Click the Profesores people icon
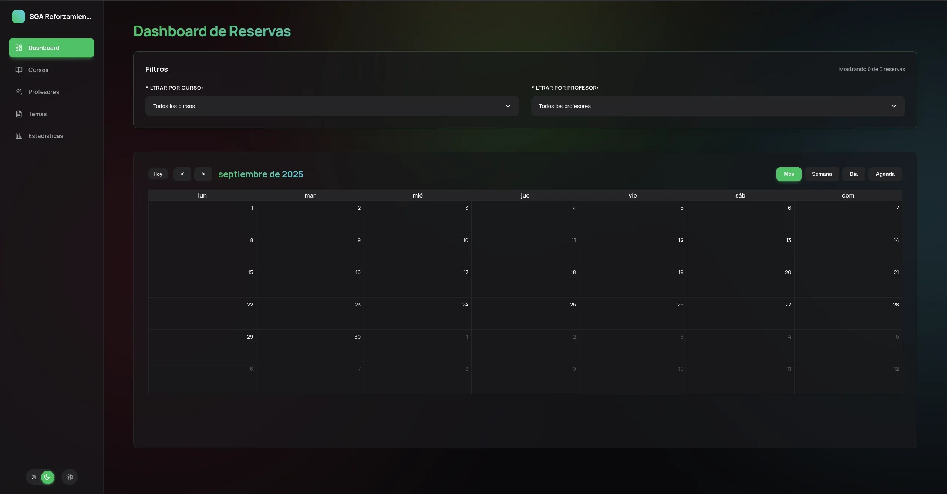This screenshot has width=947, height=494. click(x=19, y=92)
